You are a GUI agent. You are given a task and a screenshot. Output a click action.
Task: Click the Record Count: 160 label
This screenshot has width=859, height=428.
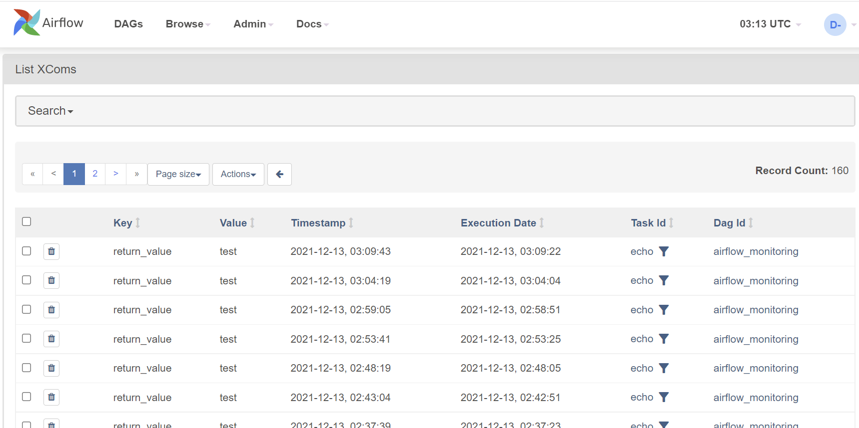pyautogui.click(x=802, y=171)
